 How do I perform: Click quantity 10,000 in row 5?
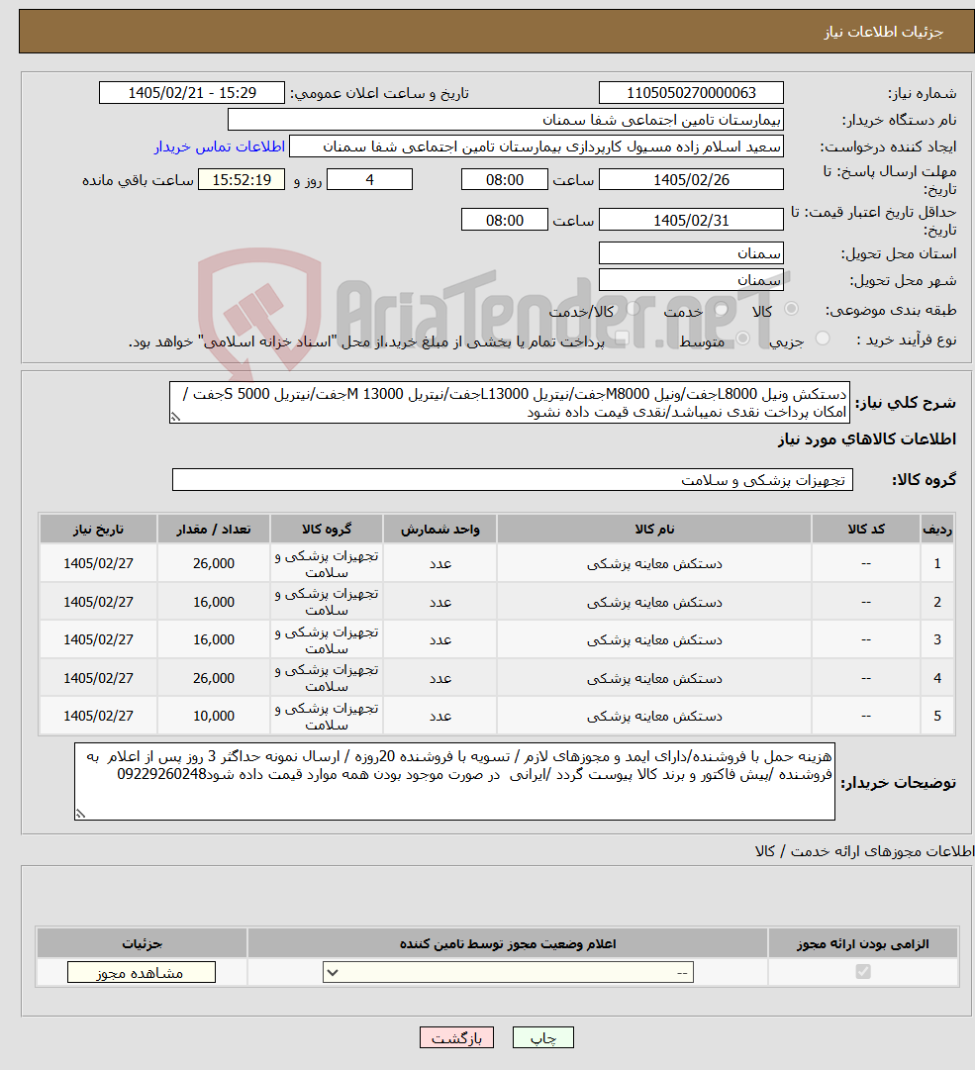coord(214,716)
